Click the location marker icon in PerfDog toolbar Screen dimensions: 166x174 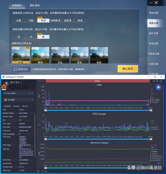(x=154, y=81)
